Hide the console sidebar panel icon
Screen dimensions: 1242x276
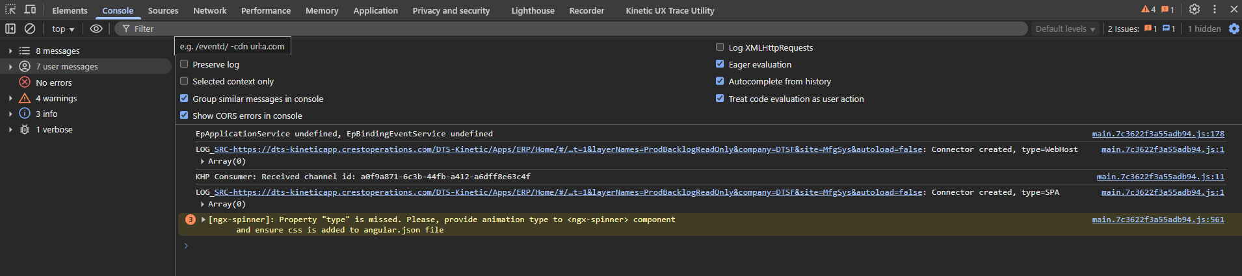[x=10, y=29]
